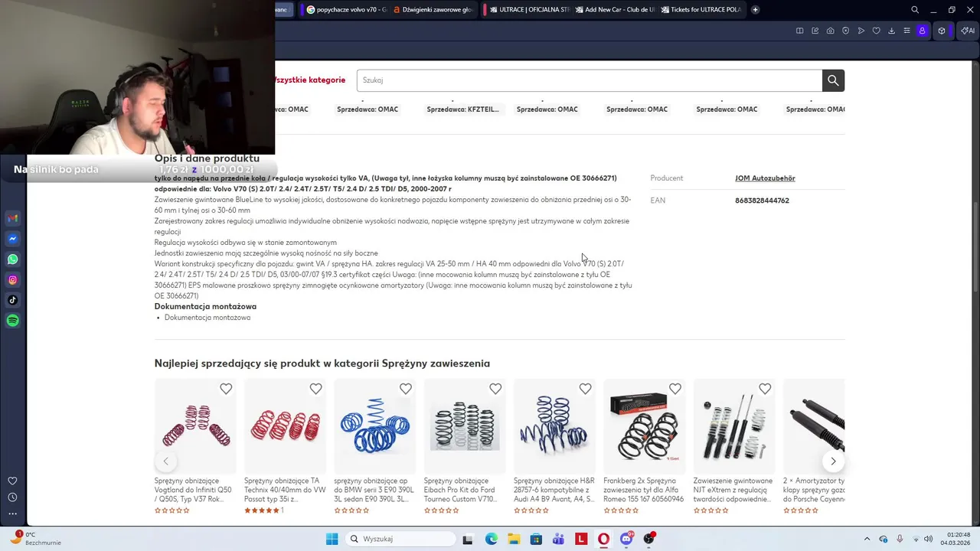Switch to Add New Car tab
Viewport: 980px width, 551px height.
[x=615, y=10]
